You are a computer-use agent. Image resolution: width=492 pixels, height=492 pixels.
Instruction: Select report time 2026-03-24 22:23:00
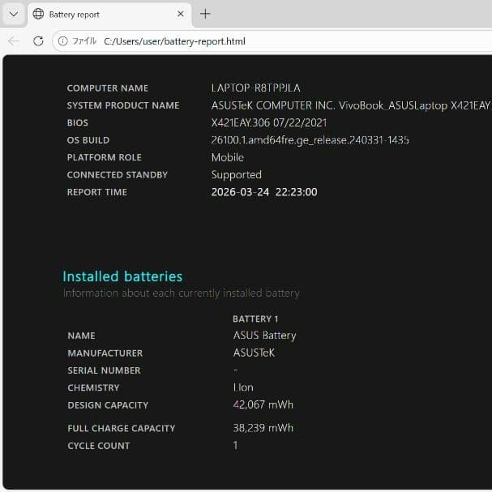[x=264, y=192]
